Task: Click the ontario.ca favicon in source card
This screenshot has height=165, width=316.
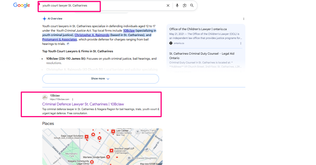Action: click(171, 43)
